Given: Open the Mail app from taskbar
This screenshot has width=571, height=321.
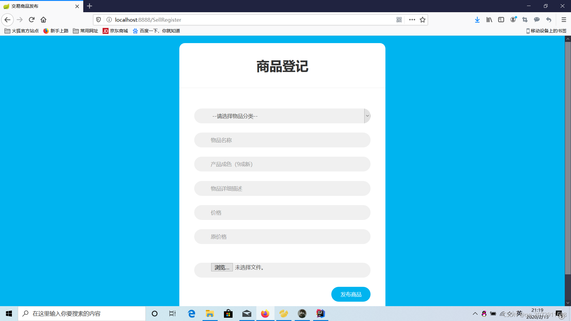Looking at the screenshot, I should pyautogui.click(x=247, y=314).
